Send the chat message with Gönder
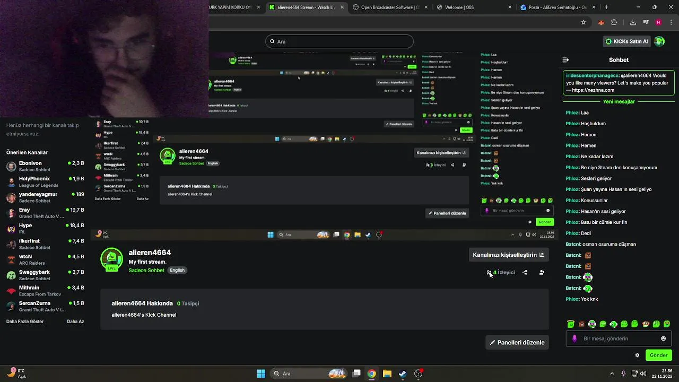 [658, 355]
